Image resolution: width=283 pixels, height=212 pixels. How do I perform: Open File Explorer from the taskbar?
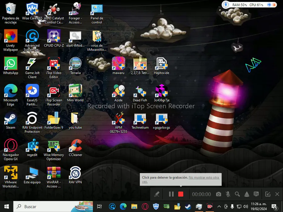pos(134,207)
